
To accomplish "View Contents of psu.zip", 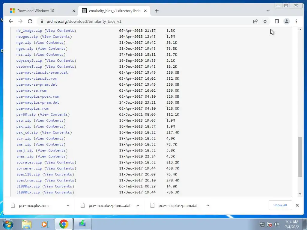I will point(49,120).
